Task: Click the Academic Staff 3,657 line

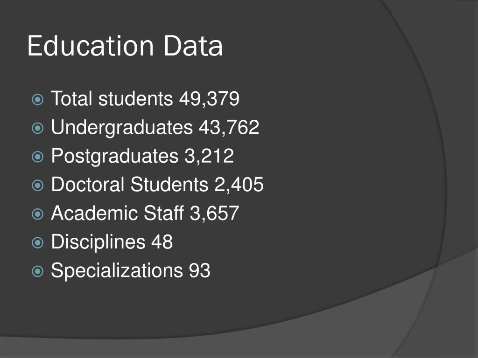Action: [145, 213]
